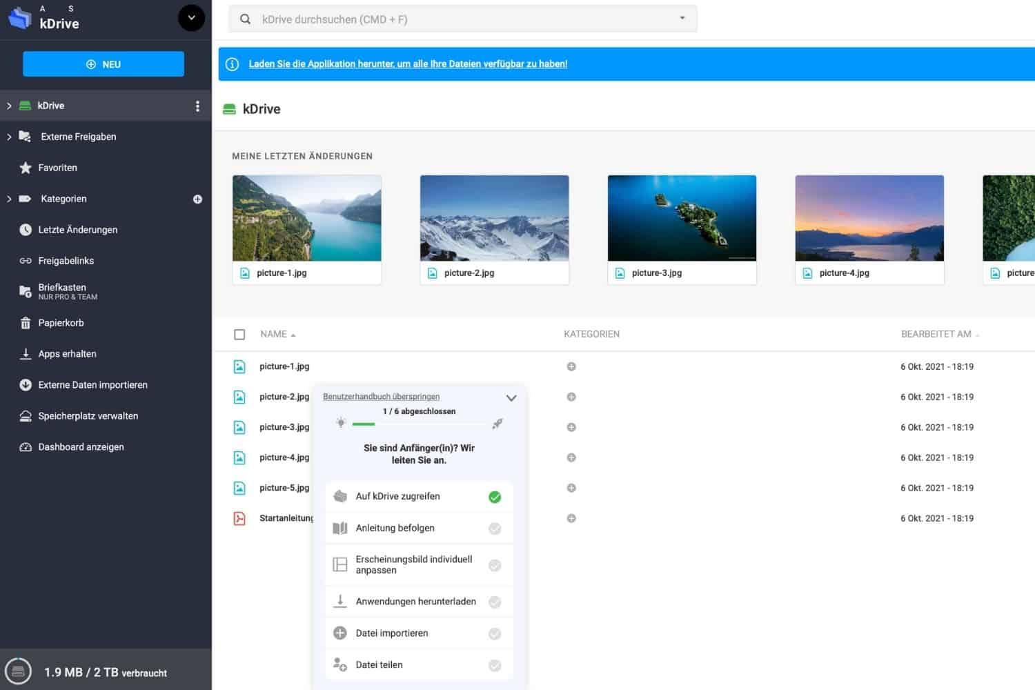
Task: Open Speicherplatz verwalten in sidebar
Action: (x=88, y=416)
